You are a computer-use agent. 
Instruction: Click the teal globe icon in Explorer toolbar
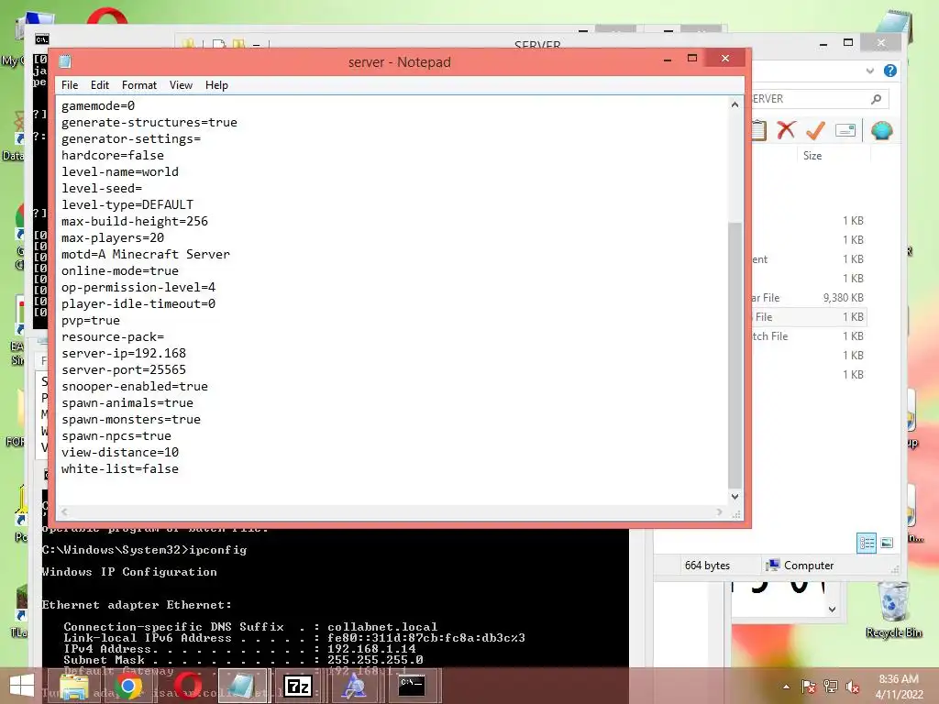881,130
